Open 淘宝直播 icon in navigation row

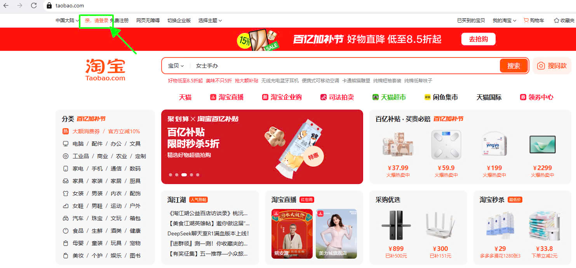pyautogui.click(x=213, y=97)
